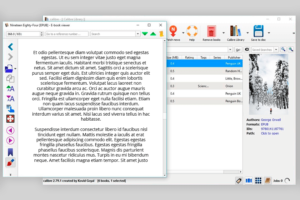Find previous match with green up arrow
The width and height of the screenshot is (300, 200).
click(x=153, y=34)
